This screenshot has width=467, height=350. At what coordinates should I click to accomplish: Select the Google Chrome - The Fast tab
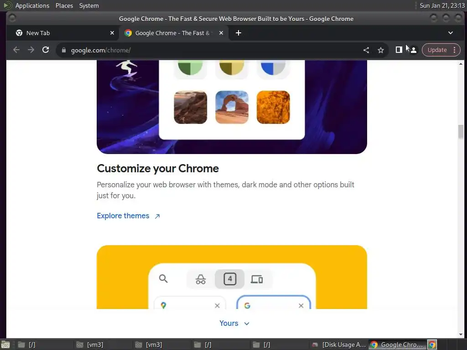point(174,33)
